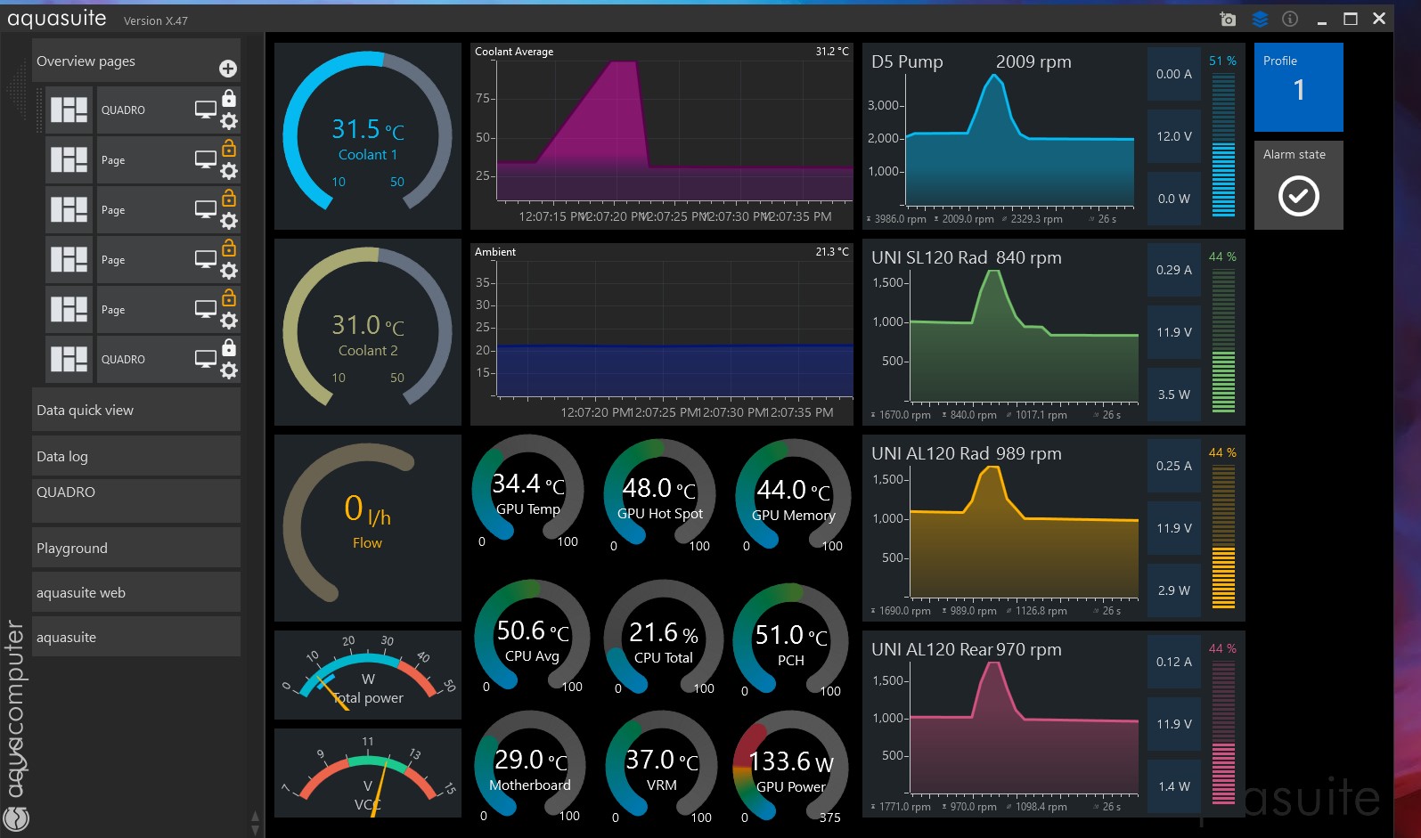This screenshot has height=838, width=1421.
Task: Toggle the orange lock on the first Page row
Action: tap(229, 147)
